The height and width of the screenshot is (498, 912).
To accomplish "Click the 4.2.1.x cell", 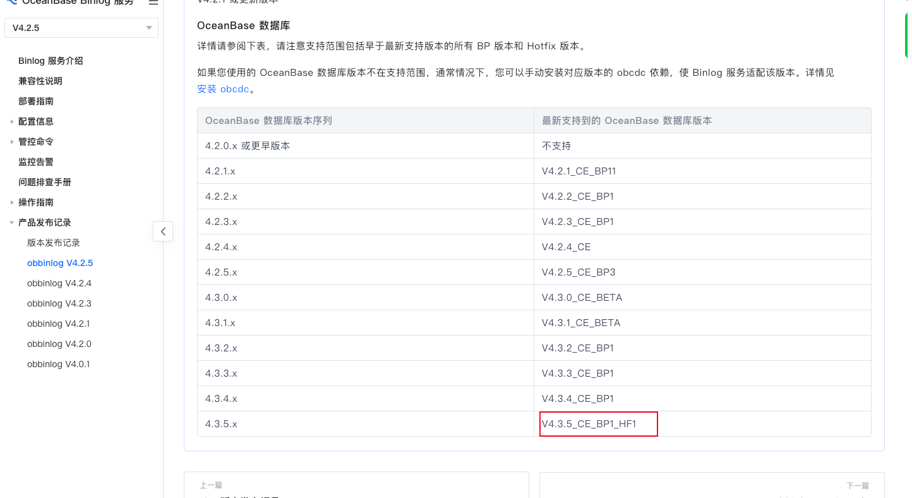I will pos(366,171).
